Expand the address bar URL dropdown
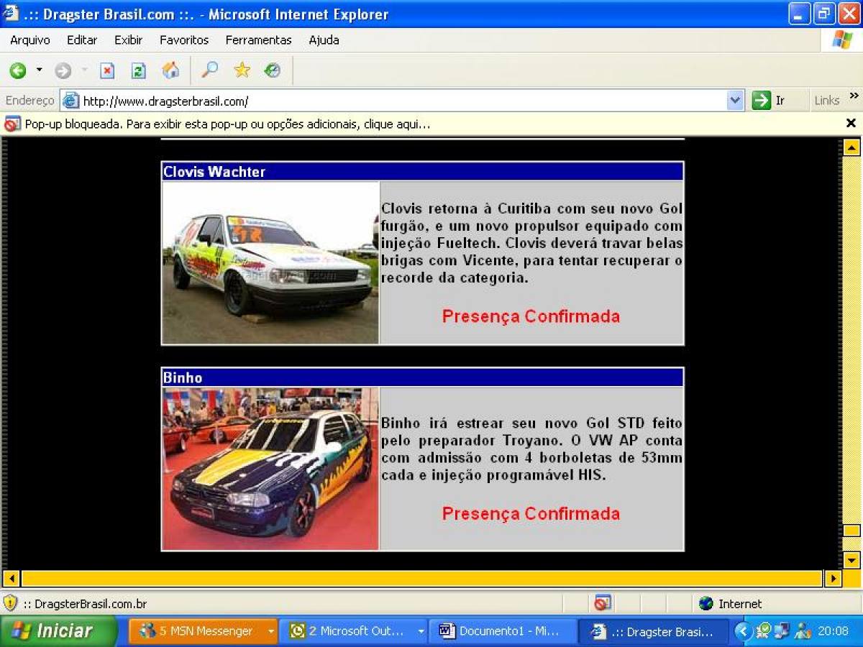The height and width of the screenshot is (647, 863). 735,101
